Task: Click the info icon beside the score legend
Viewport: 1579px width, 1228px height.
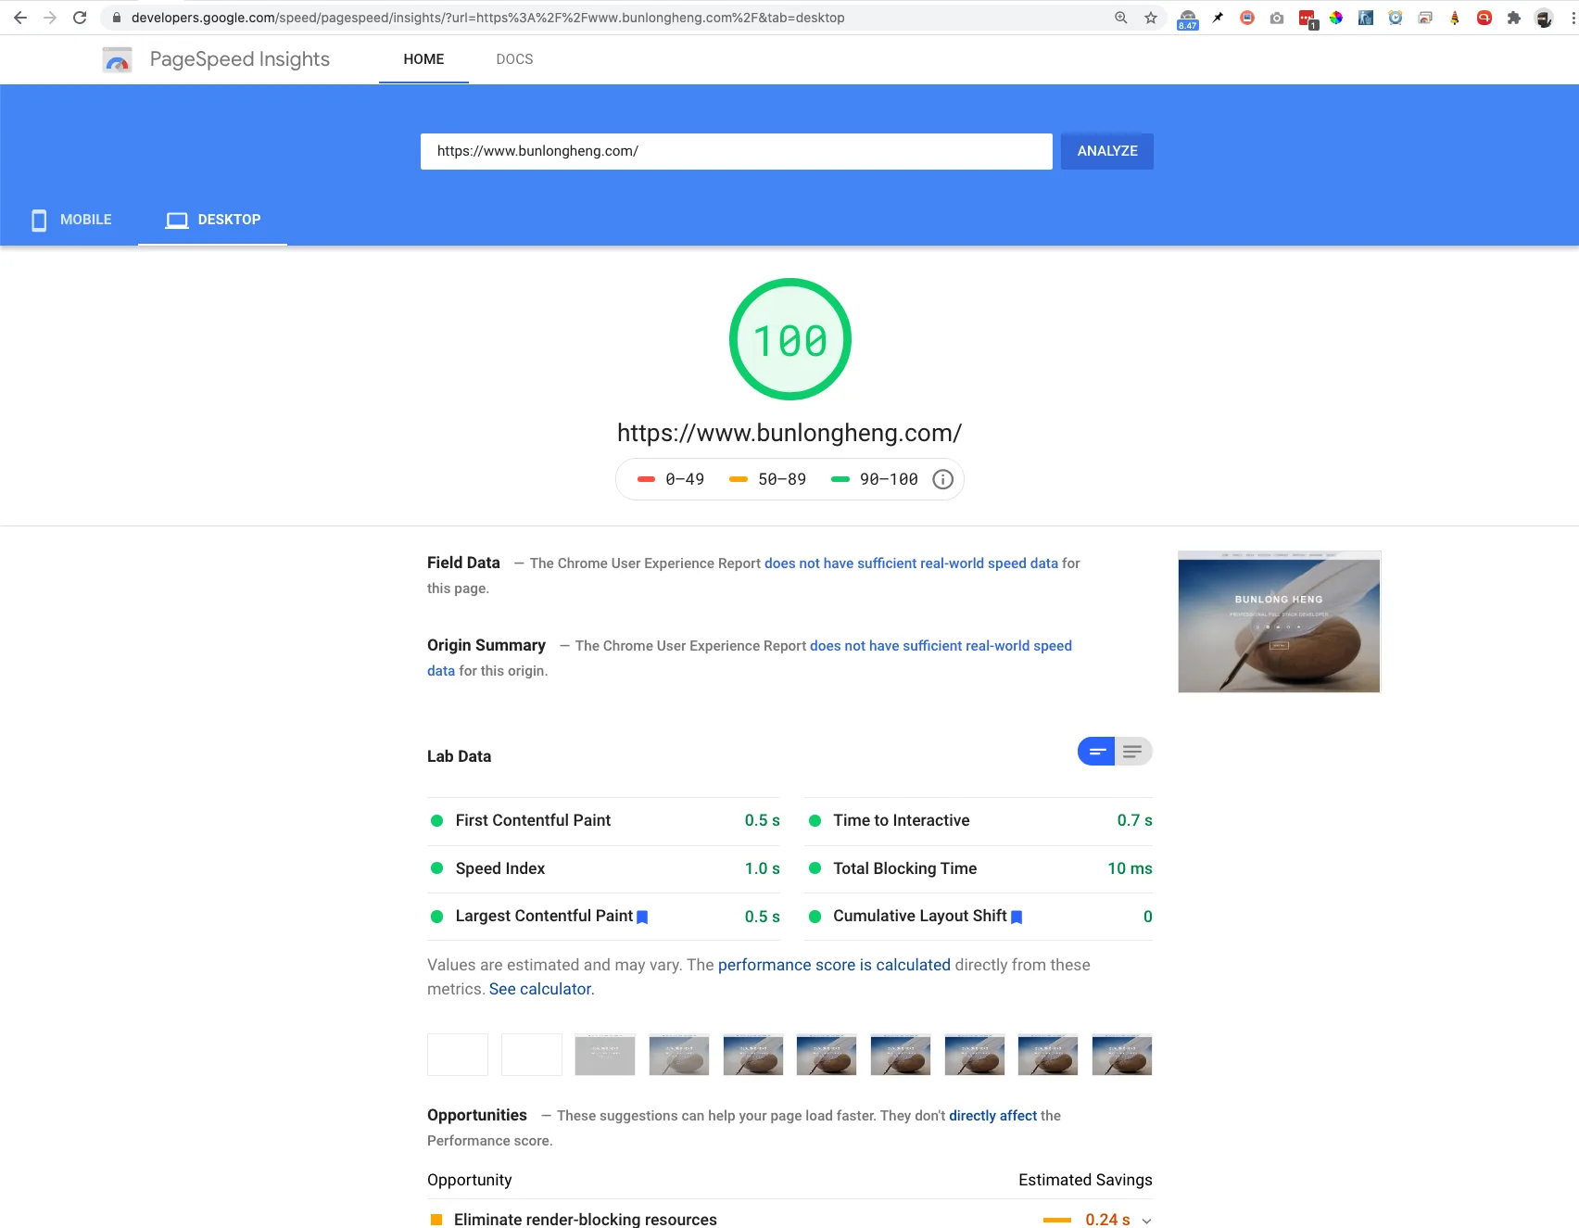Action: [943, 479]
